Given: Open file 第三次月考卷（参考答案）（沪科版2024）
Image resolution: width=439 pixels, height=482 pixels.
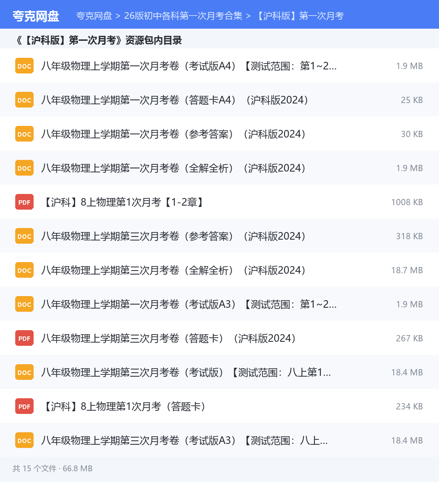Looking at the screenshot, I should [x=173, y=236].
